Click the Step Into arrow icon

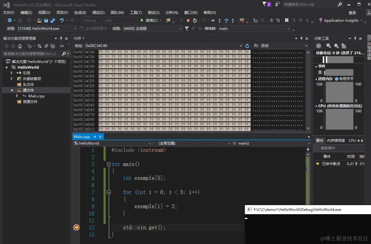(219, 20)
